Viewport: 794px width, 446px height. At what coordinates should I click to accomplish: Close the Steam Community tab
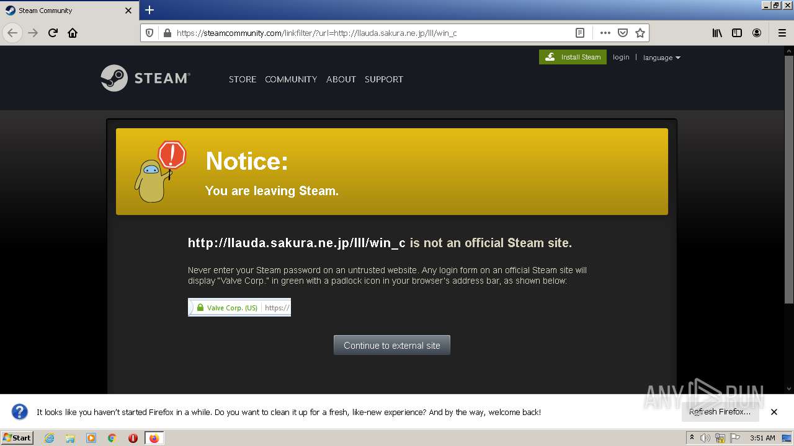point(128,11)
